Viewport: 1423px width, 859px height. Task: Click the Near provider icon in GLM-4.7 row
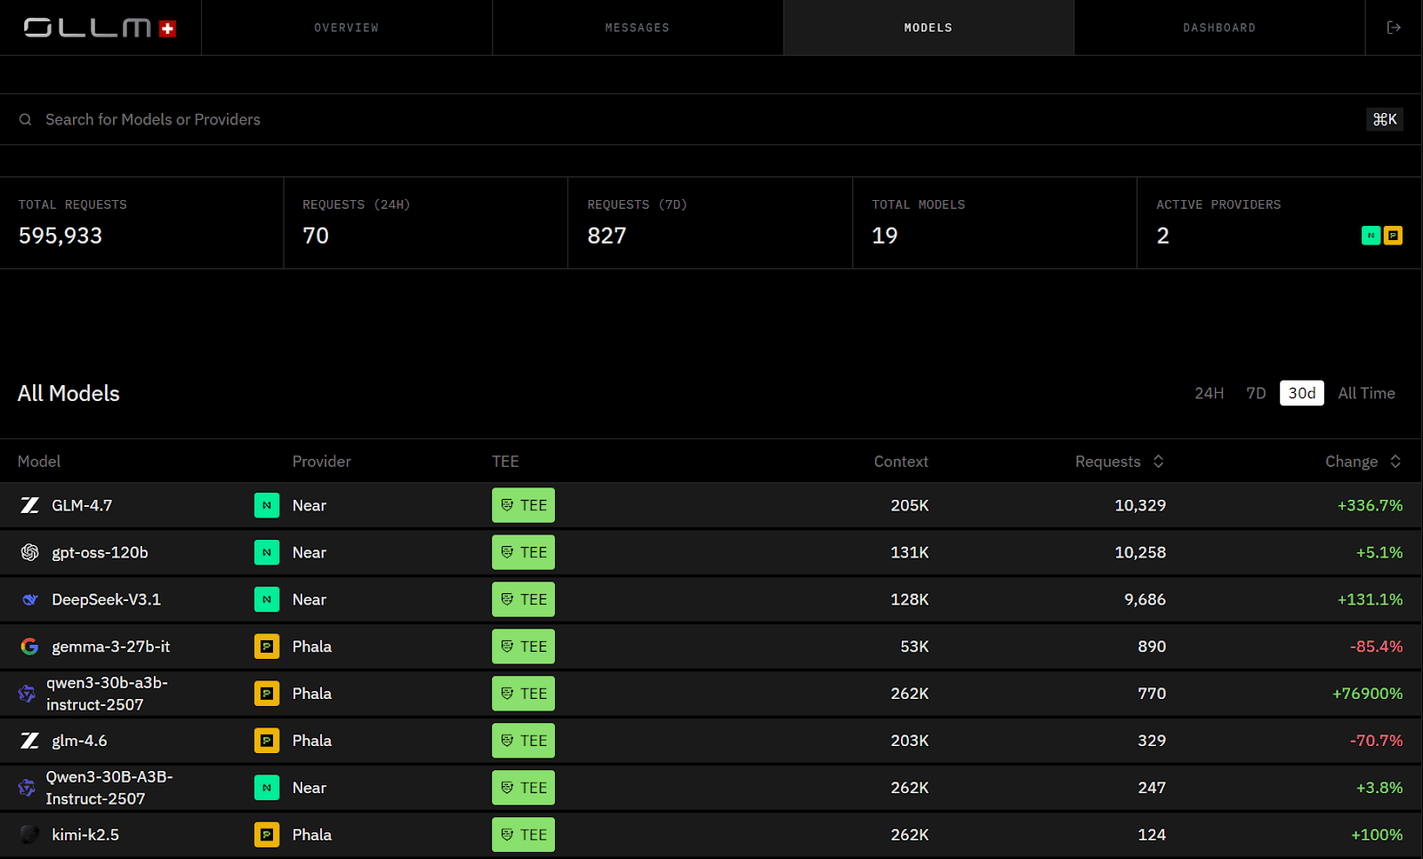[267, 505]
